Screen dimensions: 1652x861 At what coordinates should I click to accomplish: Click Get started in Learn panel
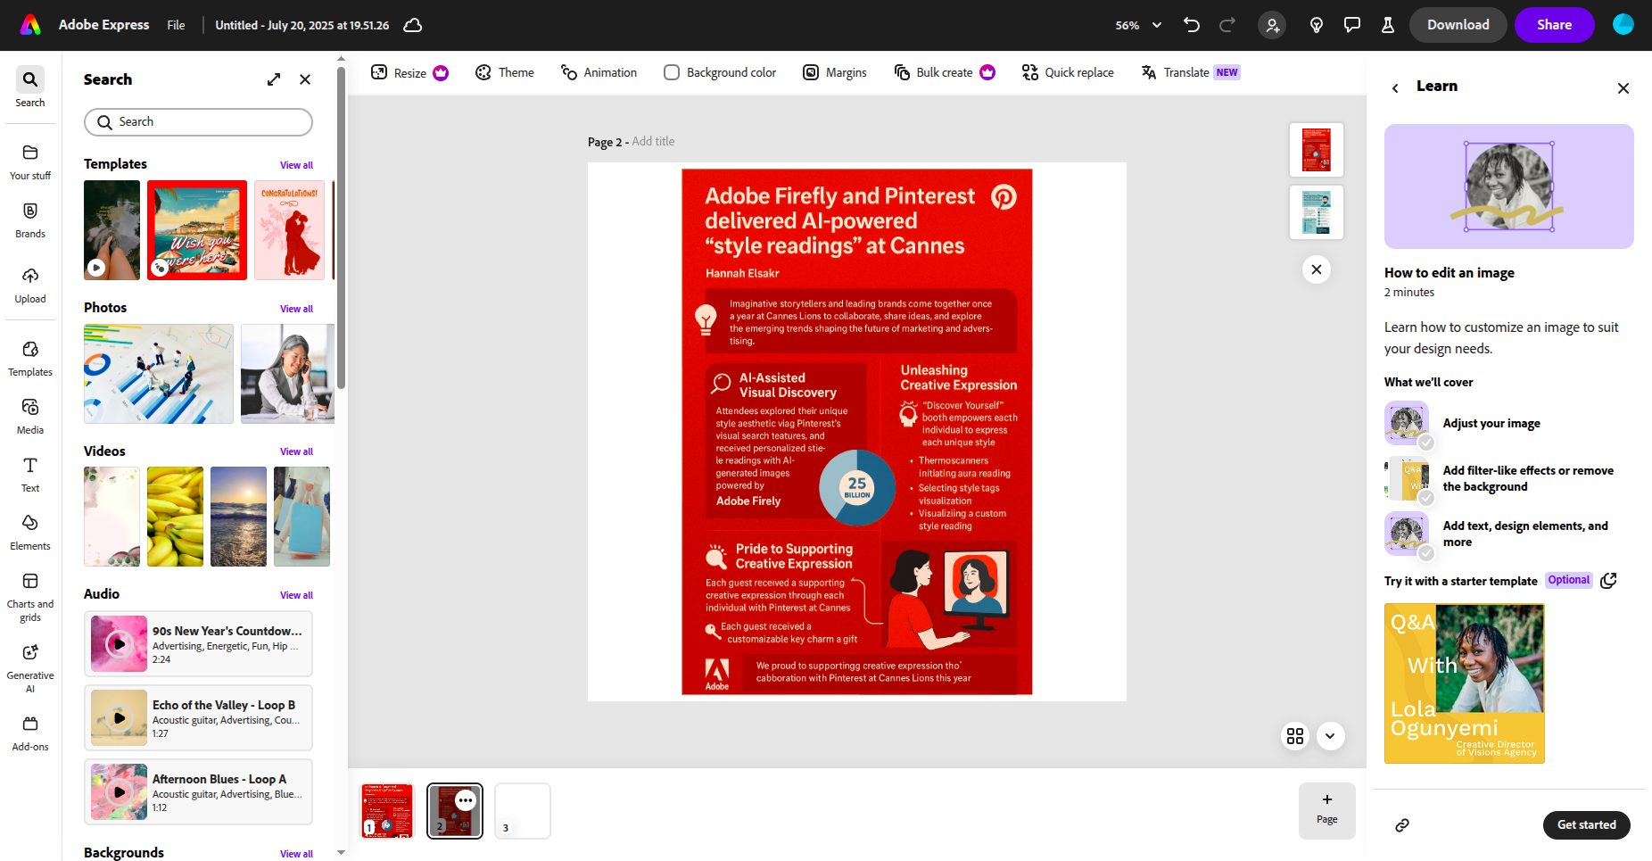coord(1587,825)
